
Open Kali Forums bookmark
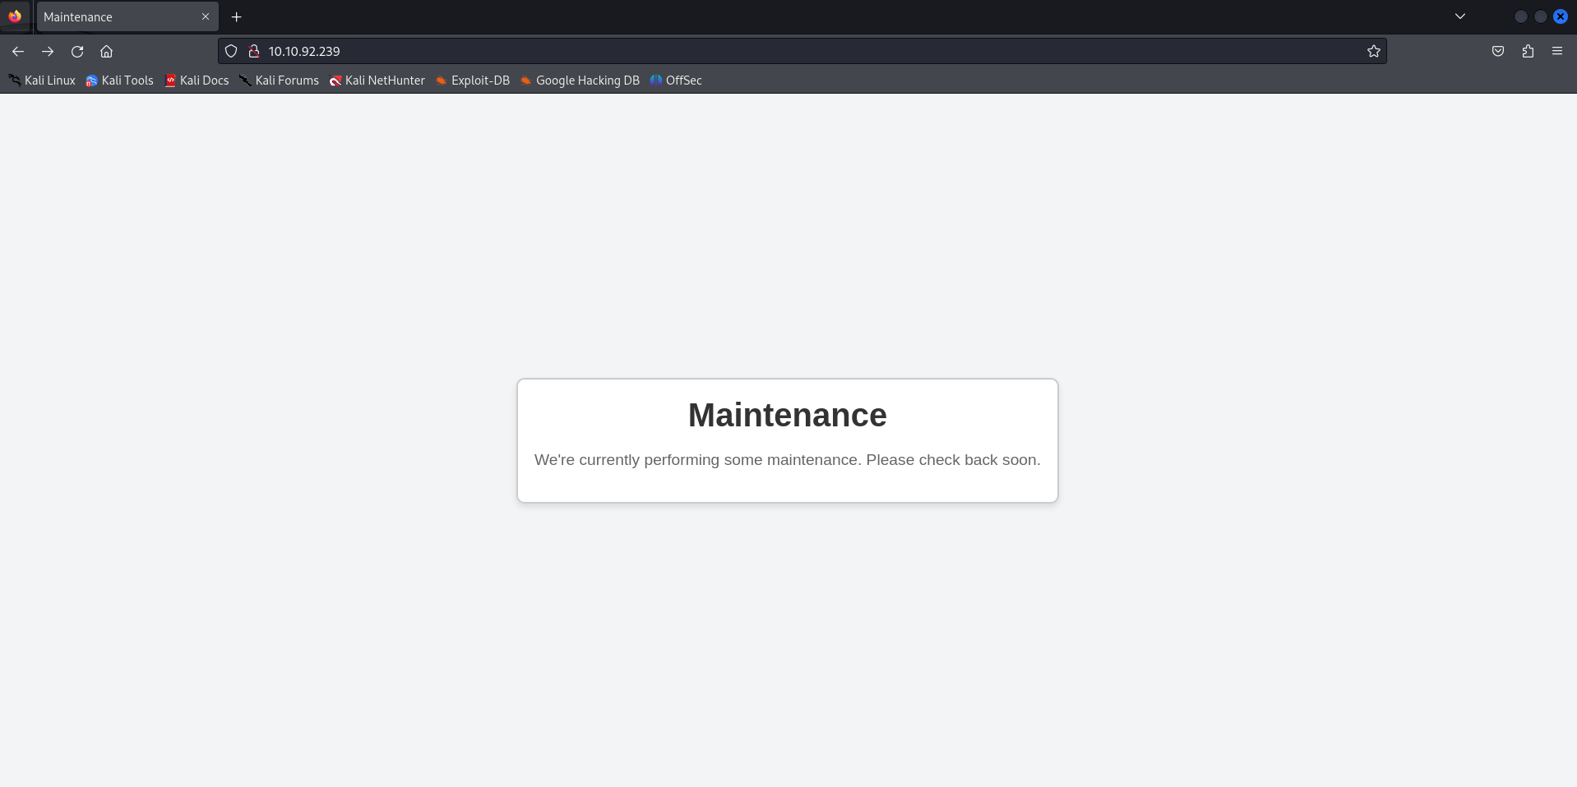[280, 81]
